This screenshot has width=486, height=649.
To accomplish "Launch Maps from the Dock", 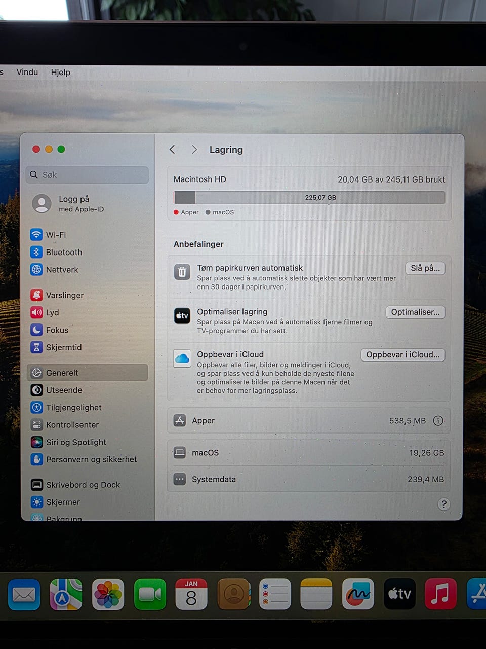I will [x=66, y=594].
